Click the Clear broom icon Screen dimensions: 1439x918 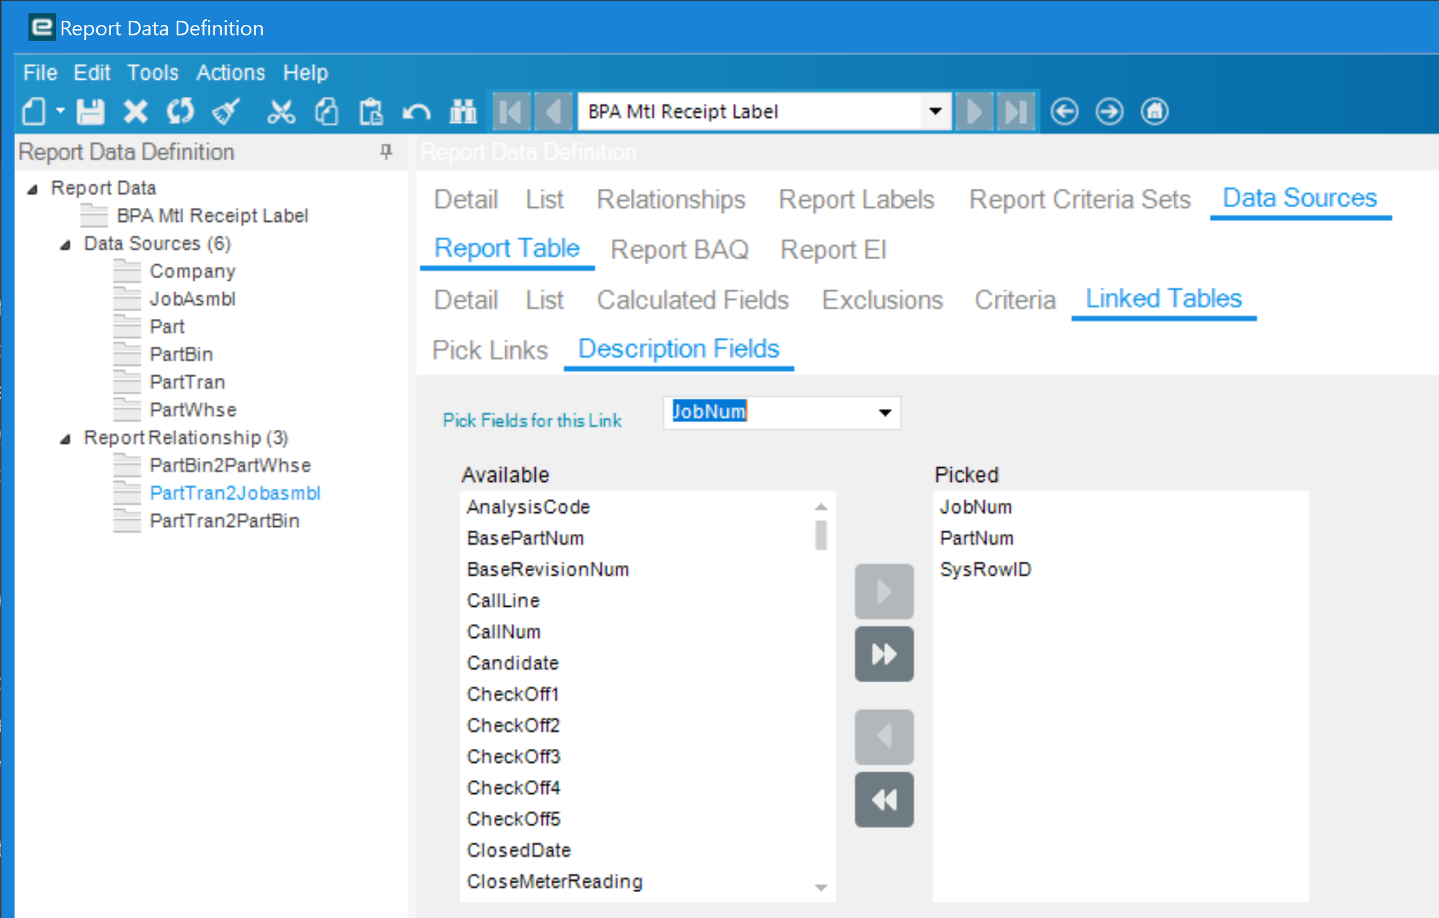click(226, 112)
